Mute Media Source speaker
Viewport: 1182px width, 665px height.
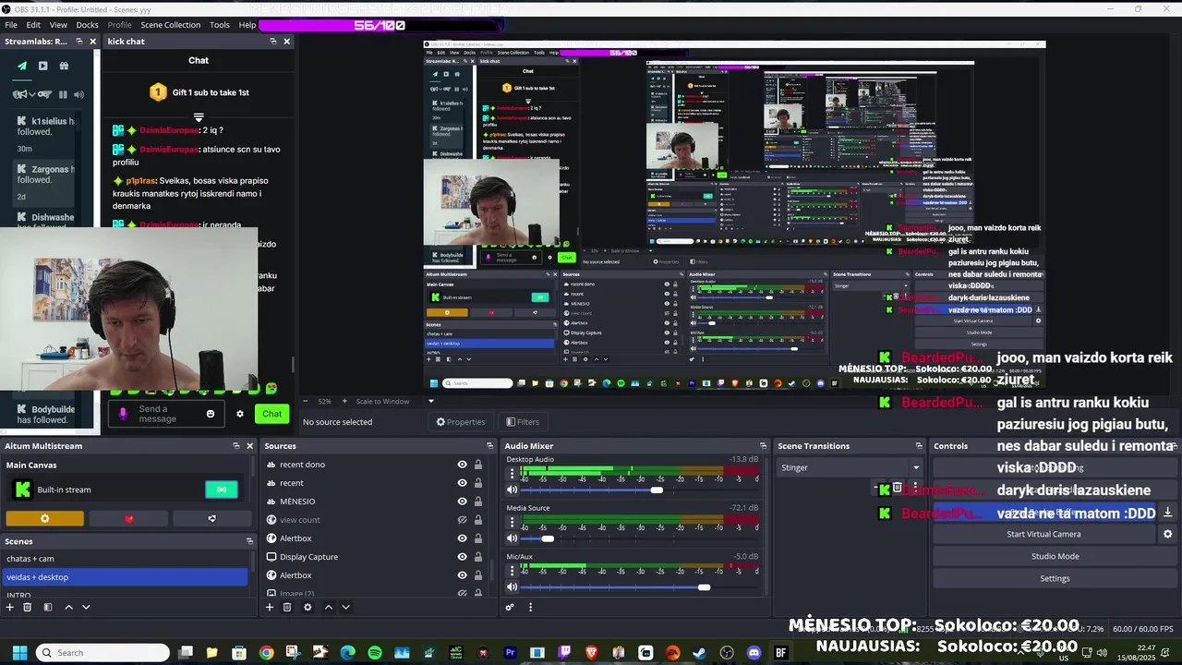tap(513, 538)
